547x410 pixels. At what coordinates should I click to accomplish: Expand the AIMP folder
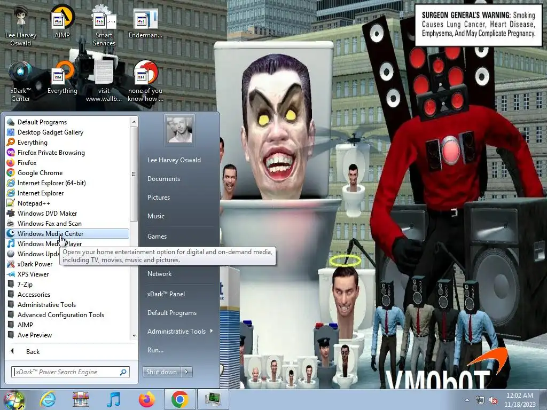[x=67, y=325]
